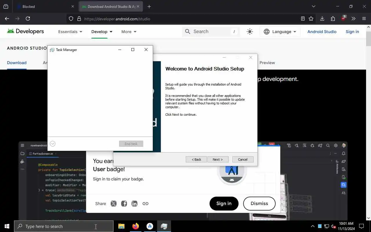Expand Task Manager More details chevron

[52, 144]
